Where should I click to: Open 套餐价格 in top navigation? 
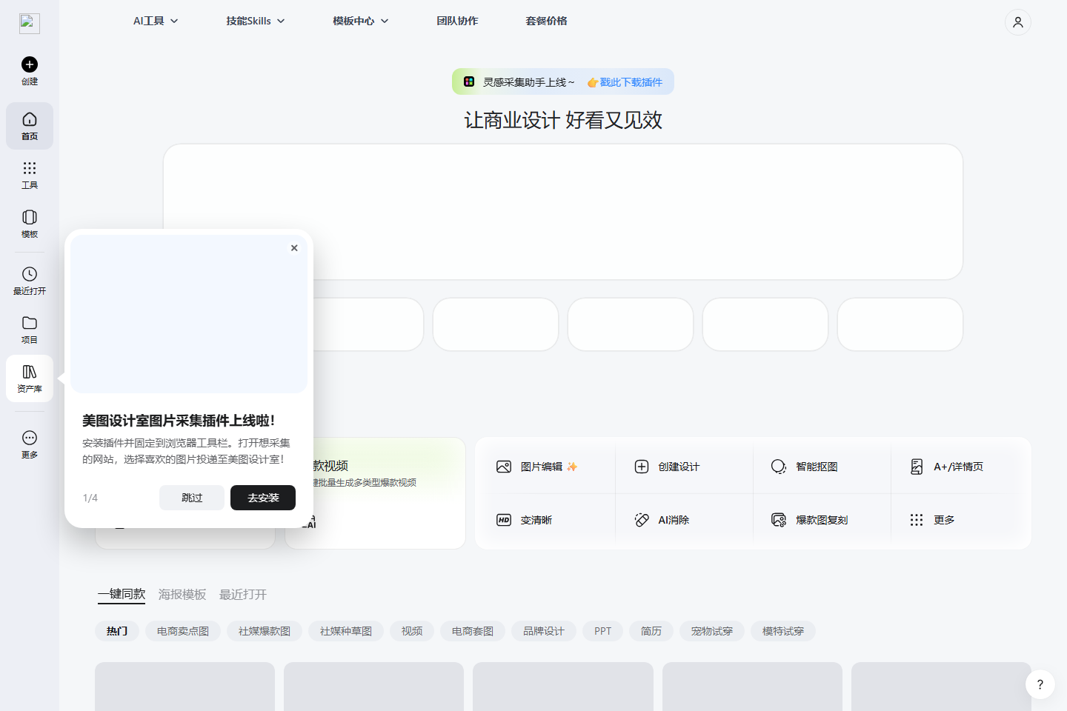pos(546,21)
